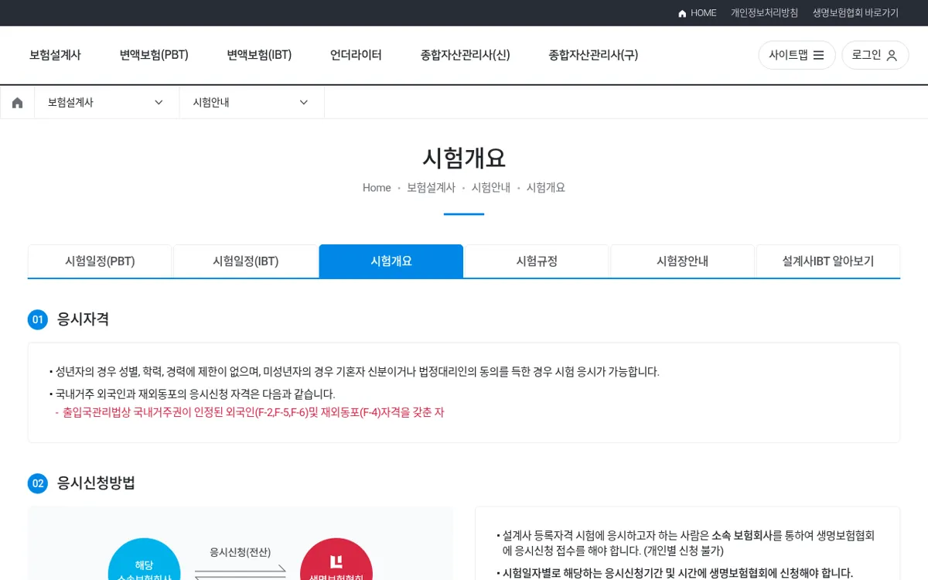Viewport: 928px width, 580px height.
Task: Click the 응시자격 heading text
Action: click(x=83, y=319)
